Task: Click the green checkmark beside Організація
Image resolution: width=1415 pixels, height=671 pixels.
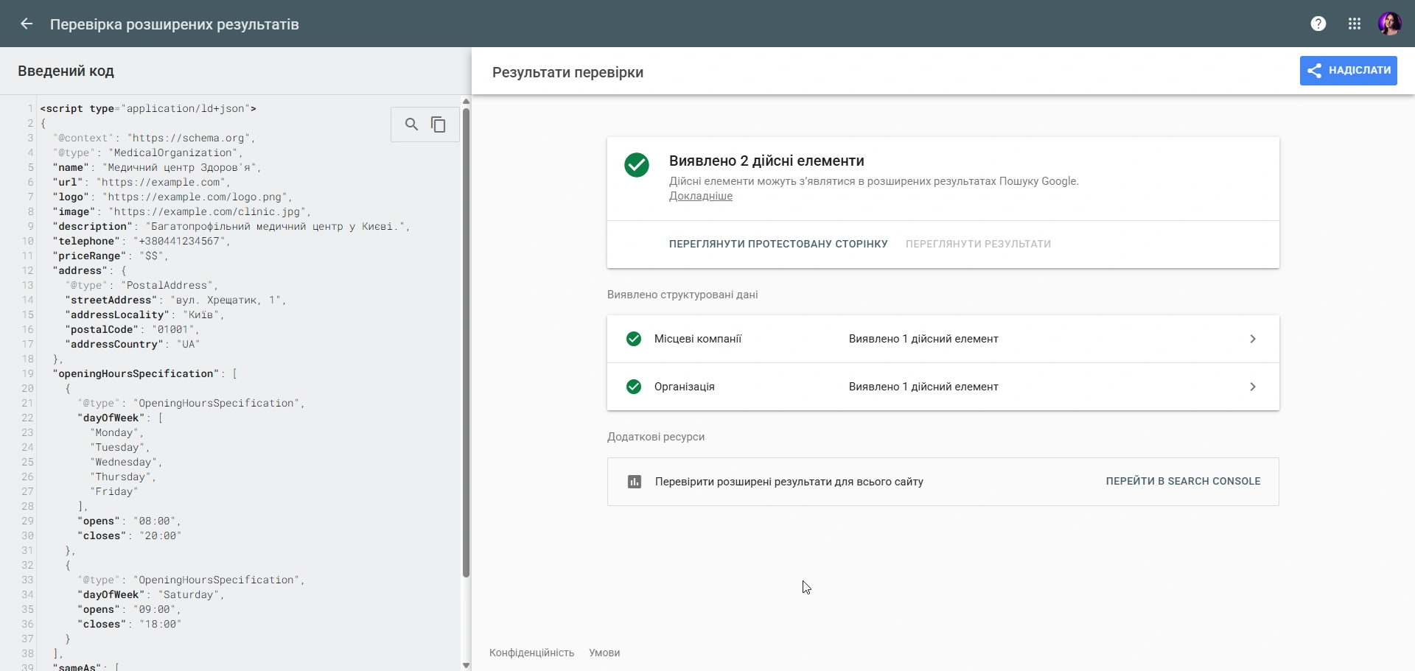Action: [x=634, y=387]
